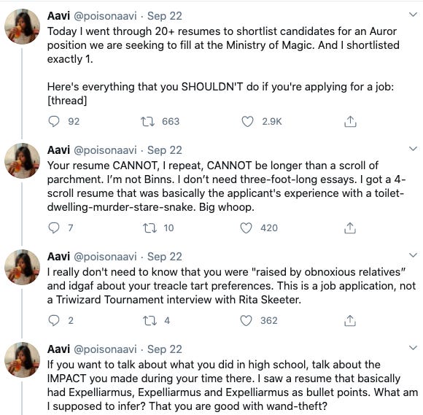Open the first tweet's chevron options menu
Screen dimensions: 423x415
pyautogui.click(x=413, y=15)
